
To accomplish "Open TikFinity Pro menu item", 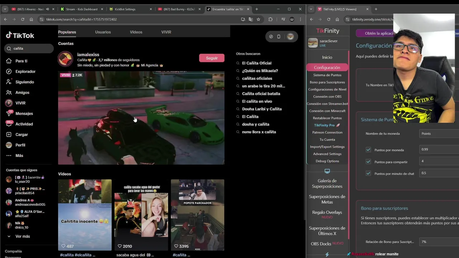I will 327,125.
